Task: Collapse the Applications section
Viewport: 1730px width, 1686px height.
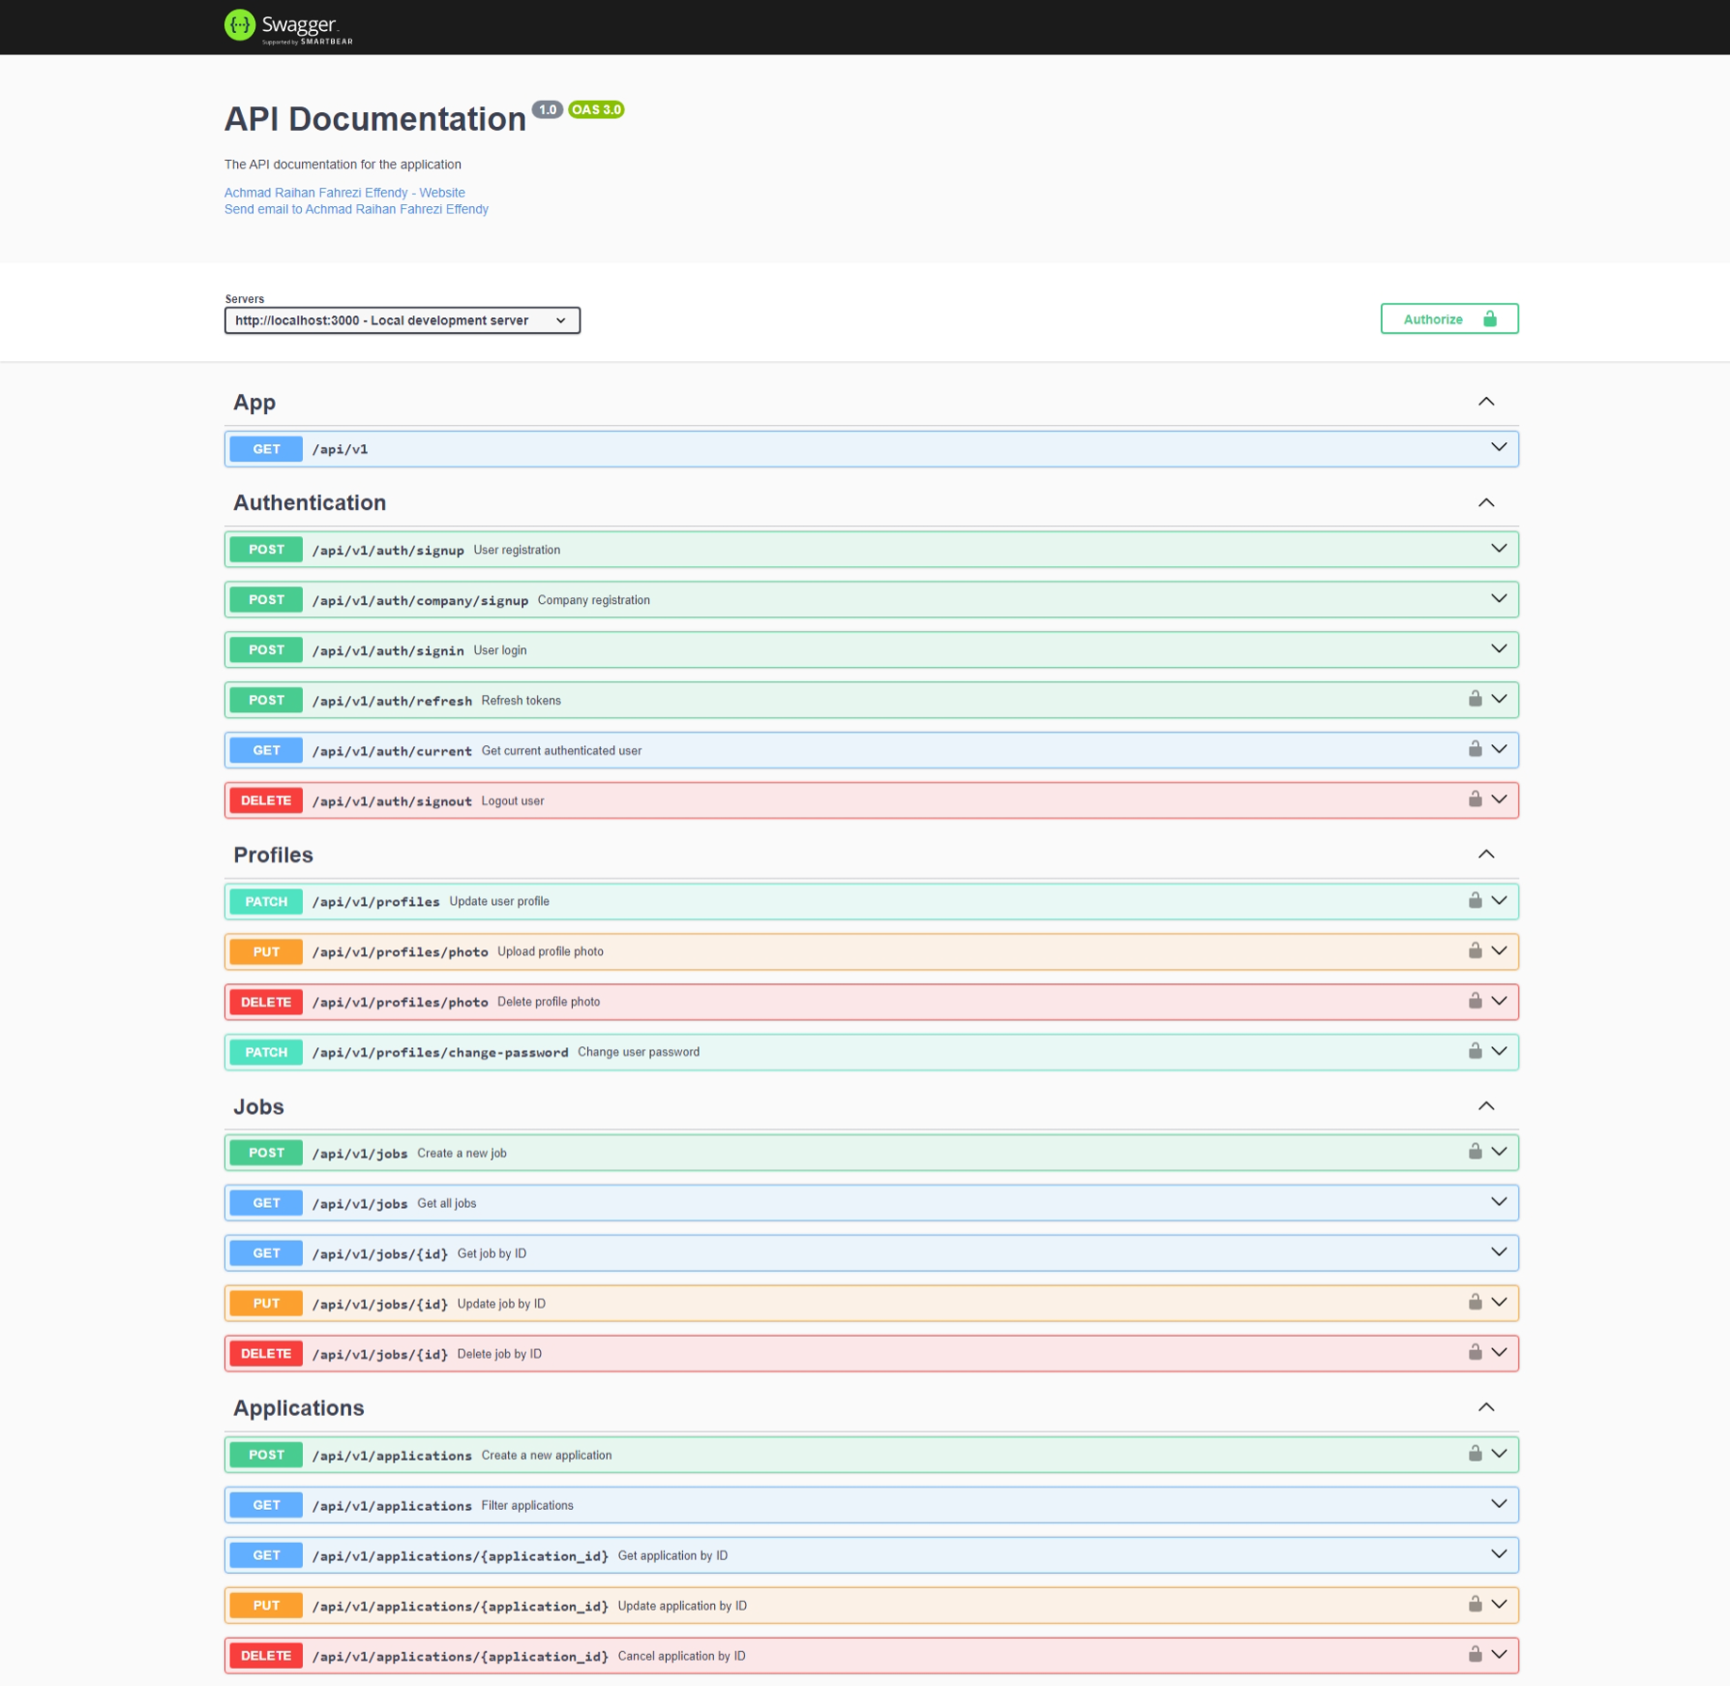Action: (x=1486, y=1407)
